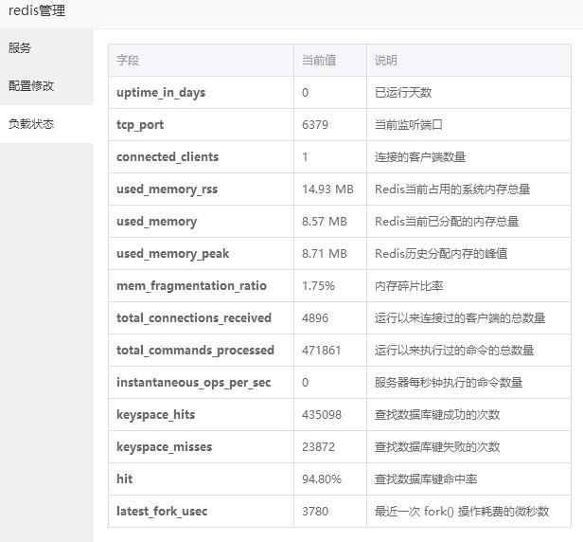Click the 查找数据库键失败的次数 description
Screen dimensions: 583x542
[x=437, y=446]
